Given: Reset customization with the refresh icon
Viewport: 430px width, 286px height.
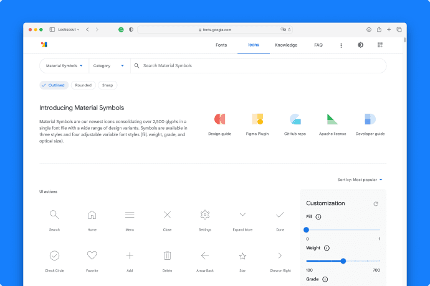Looking at the screenshot, I should pos(376,204).
